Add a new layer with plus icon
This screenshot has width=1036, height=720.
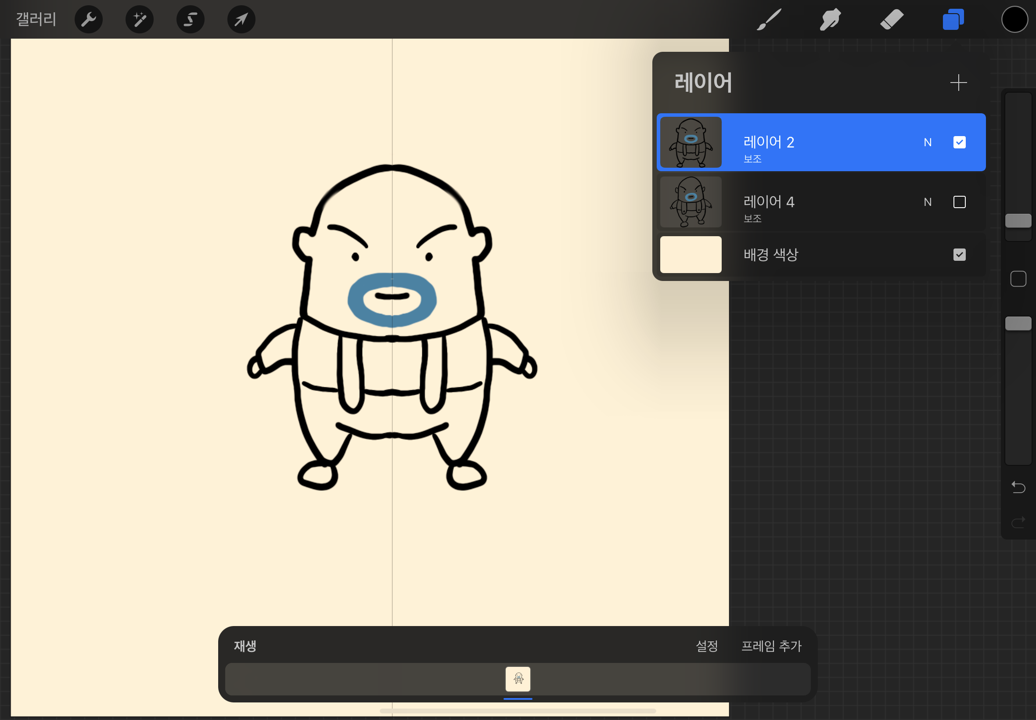point(958,83)
